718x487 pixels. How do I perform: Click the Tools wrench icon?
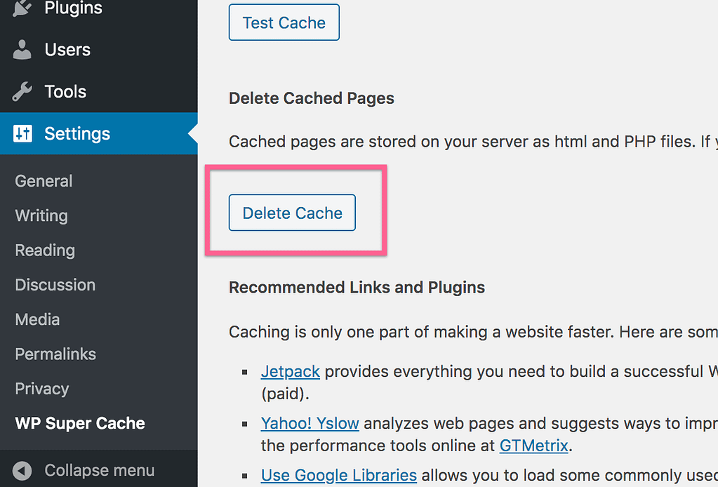click(x=22, y=92)
